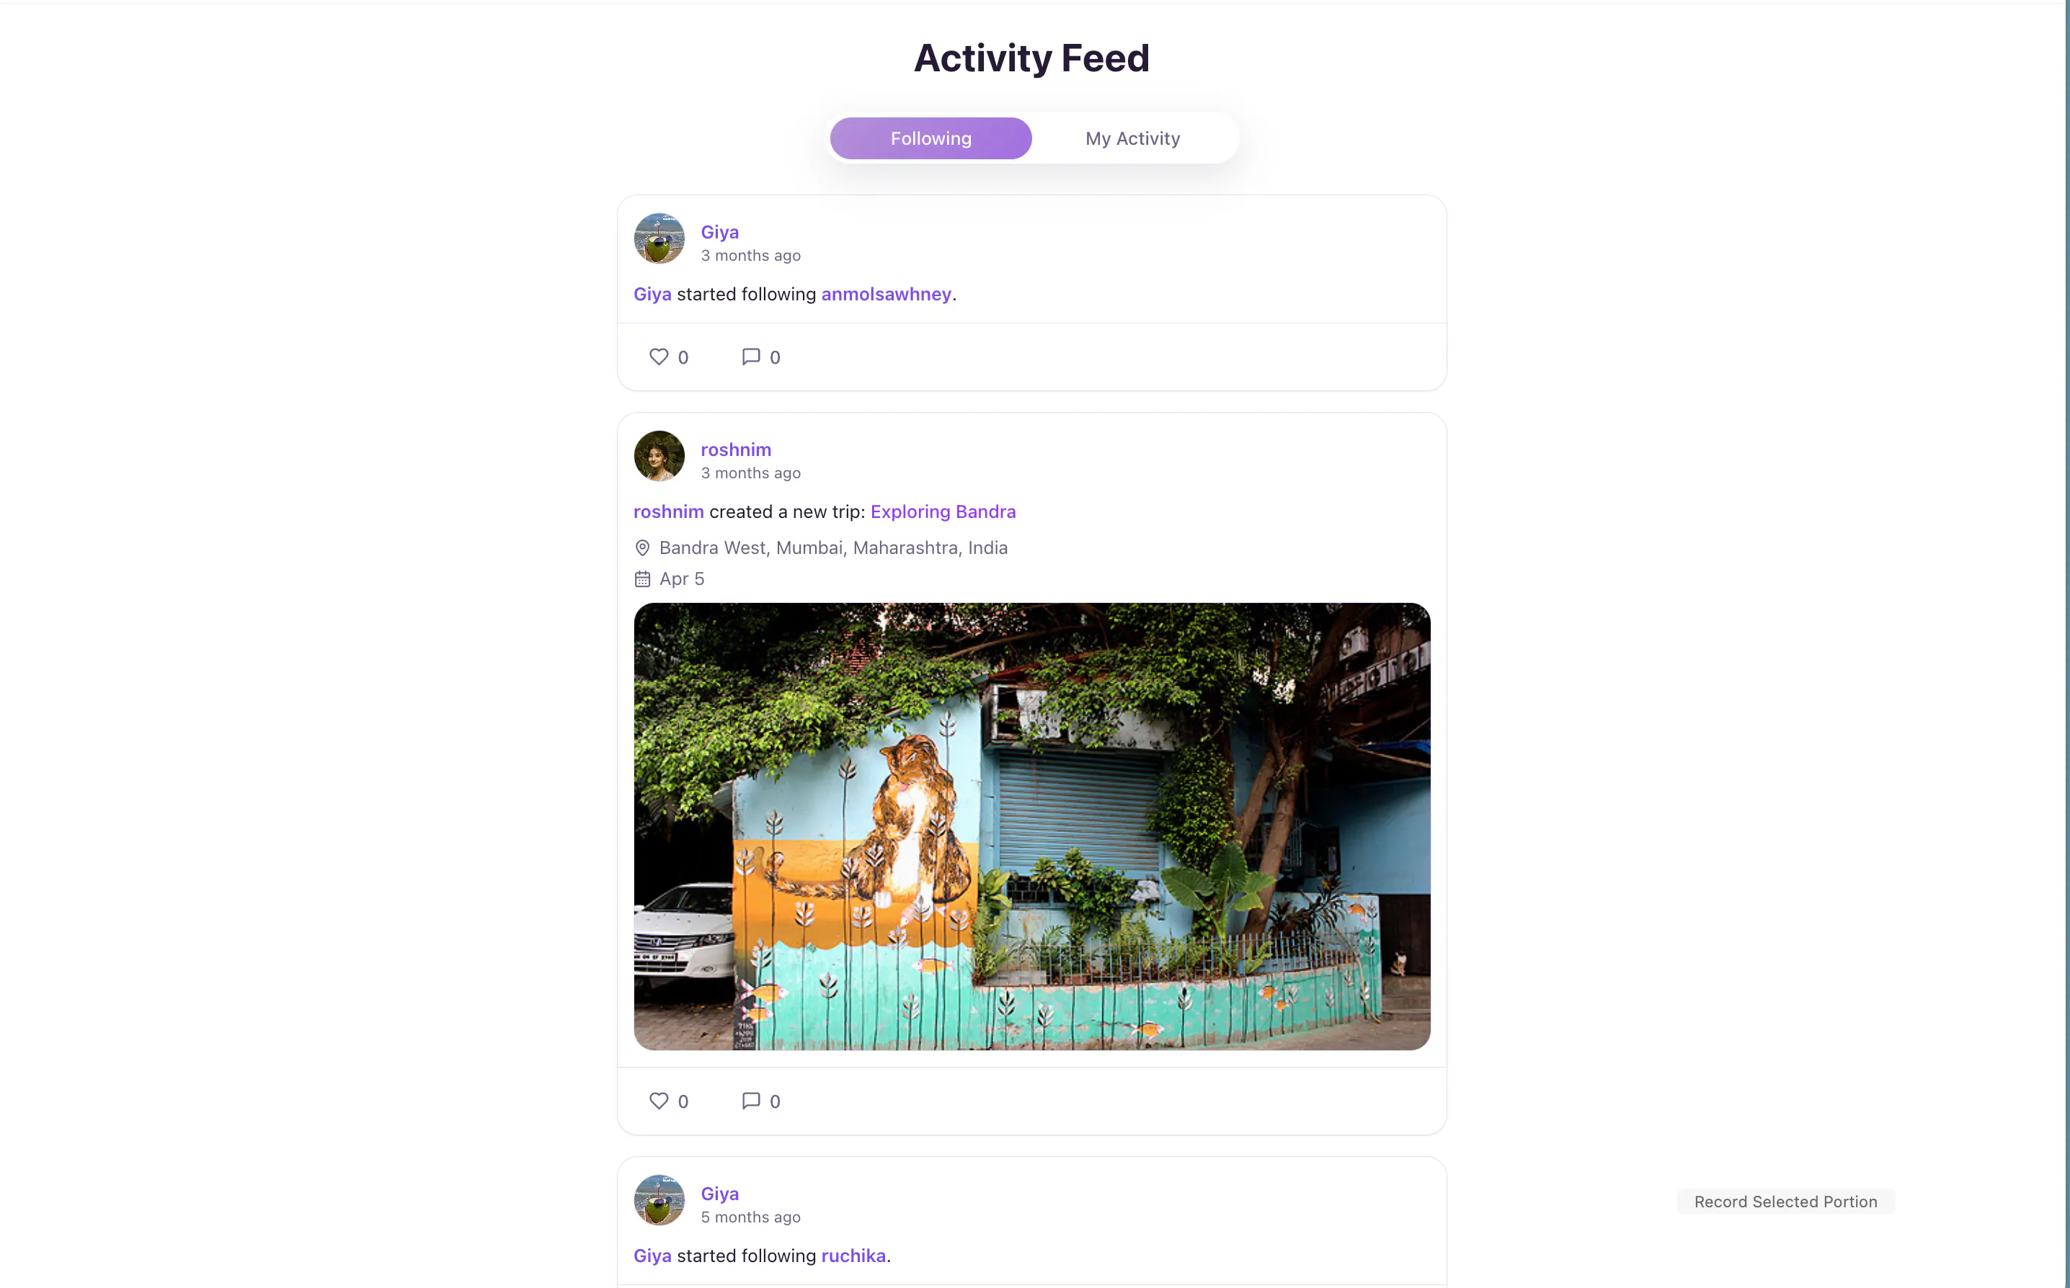
Task: Click the calendar icon beside Apr 5
Action: click(643, 579)
